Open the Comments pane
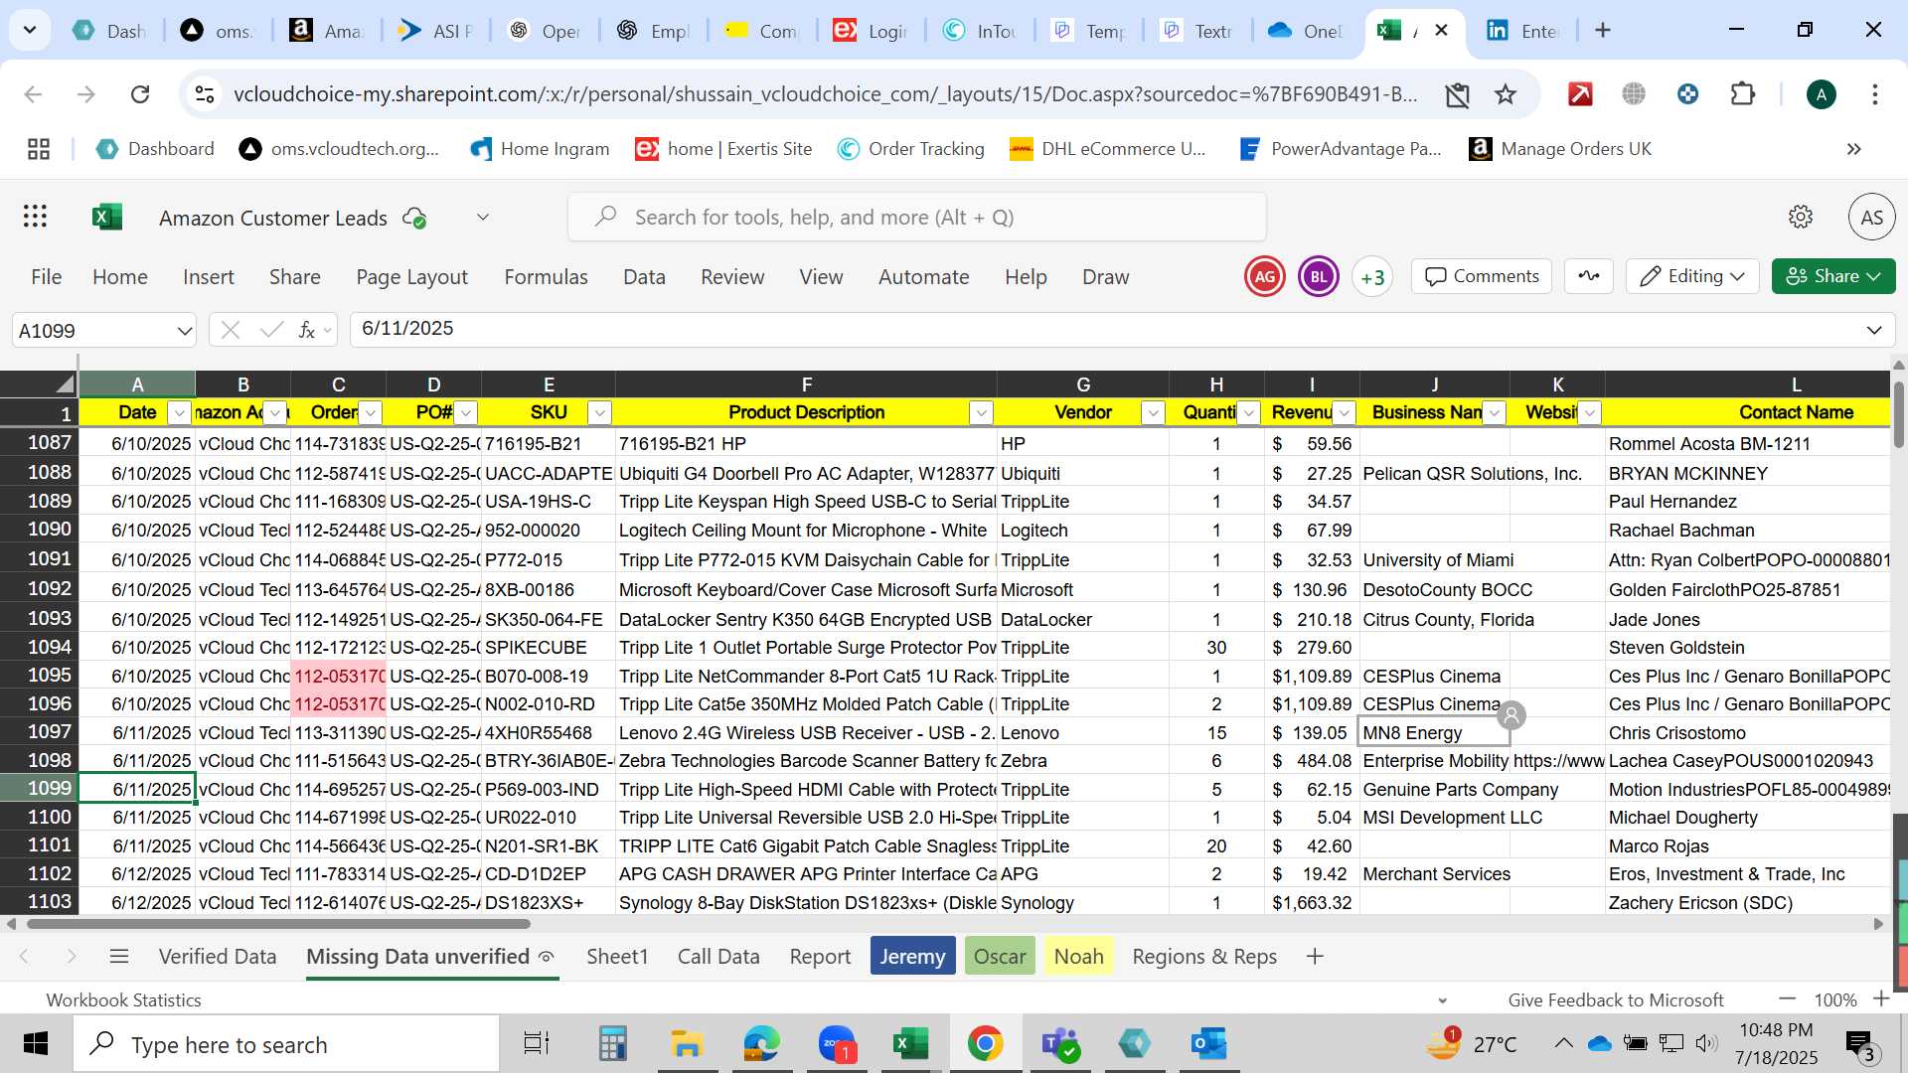The image size is (1908, 1073). point(1482,276)
